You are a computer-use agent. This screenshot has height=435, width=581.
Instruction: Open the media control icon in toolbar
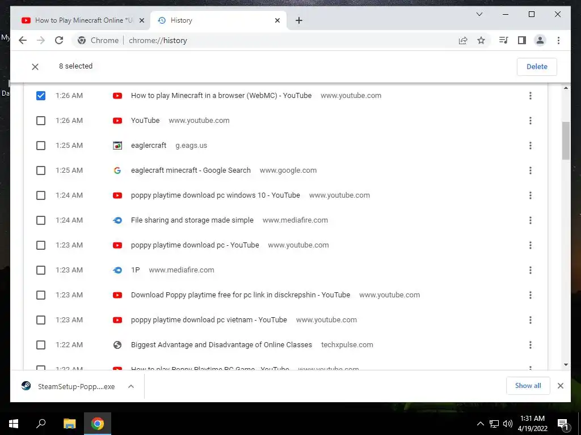[x=503, y=40]
